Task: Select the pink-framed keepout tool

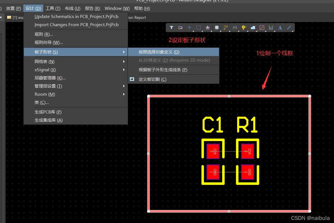Action: point(262,28)
